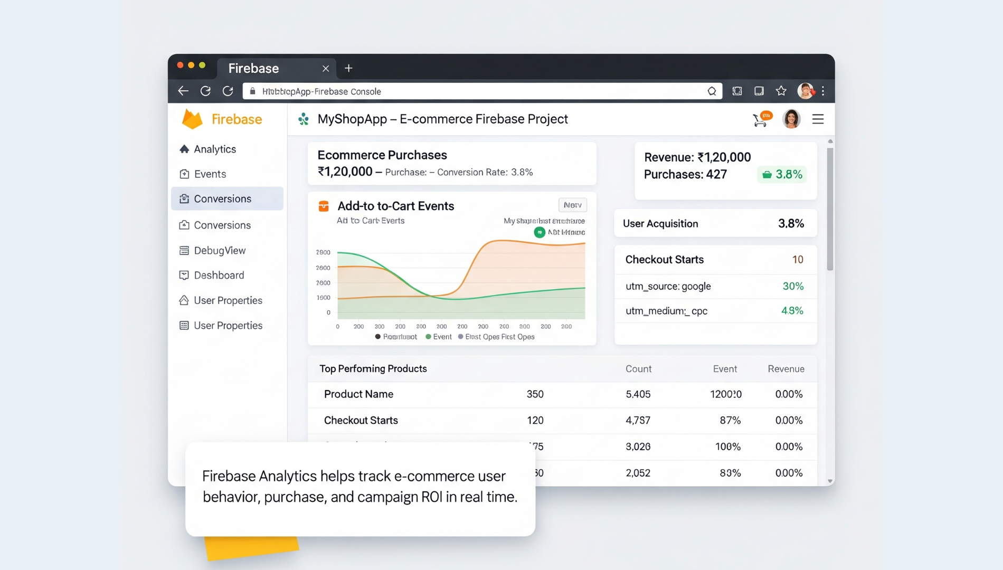Click the green 3.8% badge in Revenue card

coord(782,175)
